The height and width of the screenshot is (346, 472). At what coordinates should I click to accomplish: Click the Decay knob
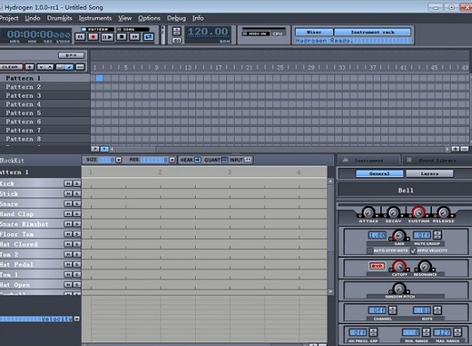tap(393, 213)
